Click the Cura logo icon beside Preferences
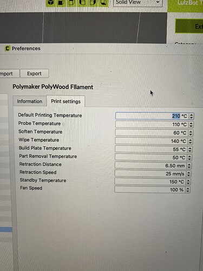 pyautogui.click(x=7, y=48)
